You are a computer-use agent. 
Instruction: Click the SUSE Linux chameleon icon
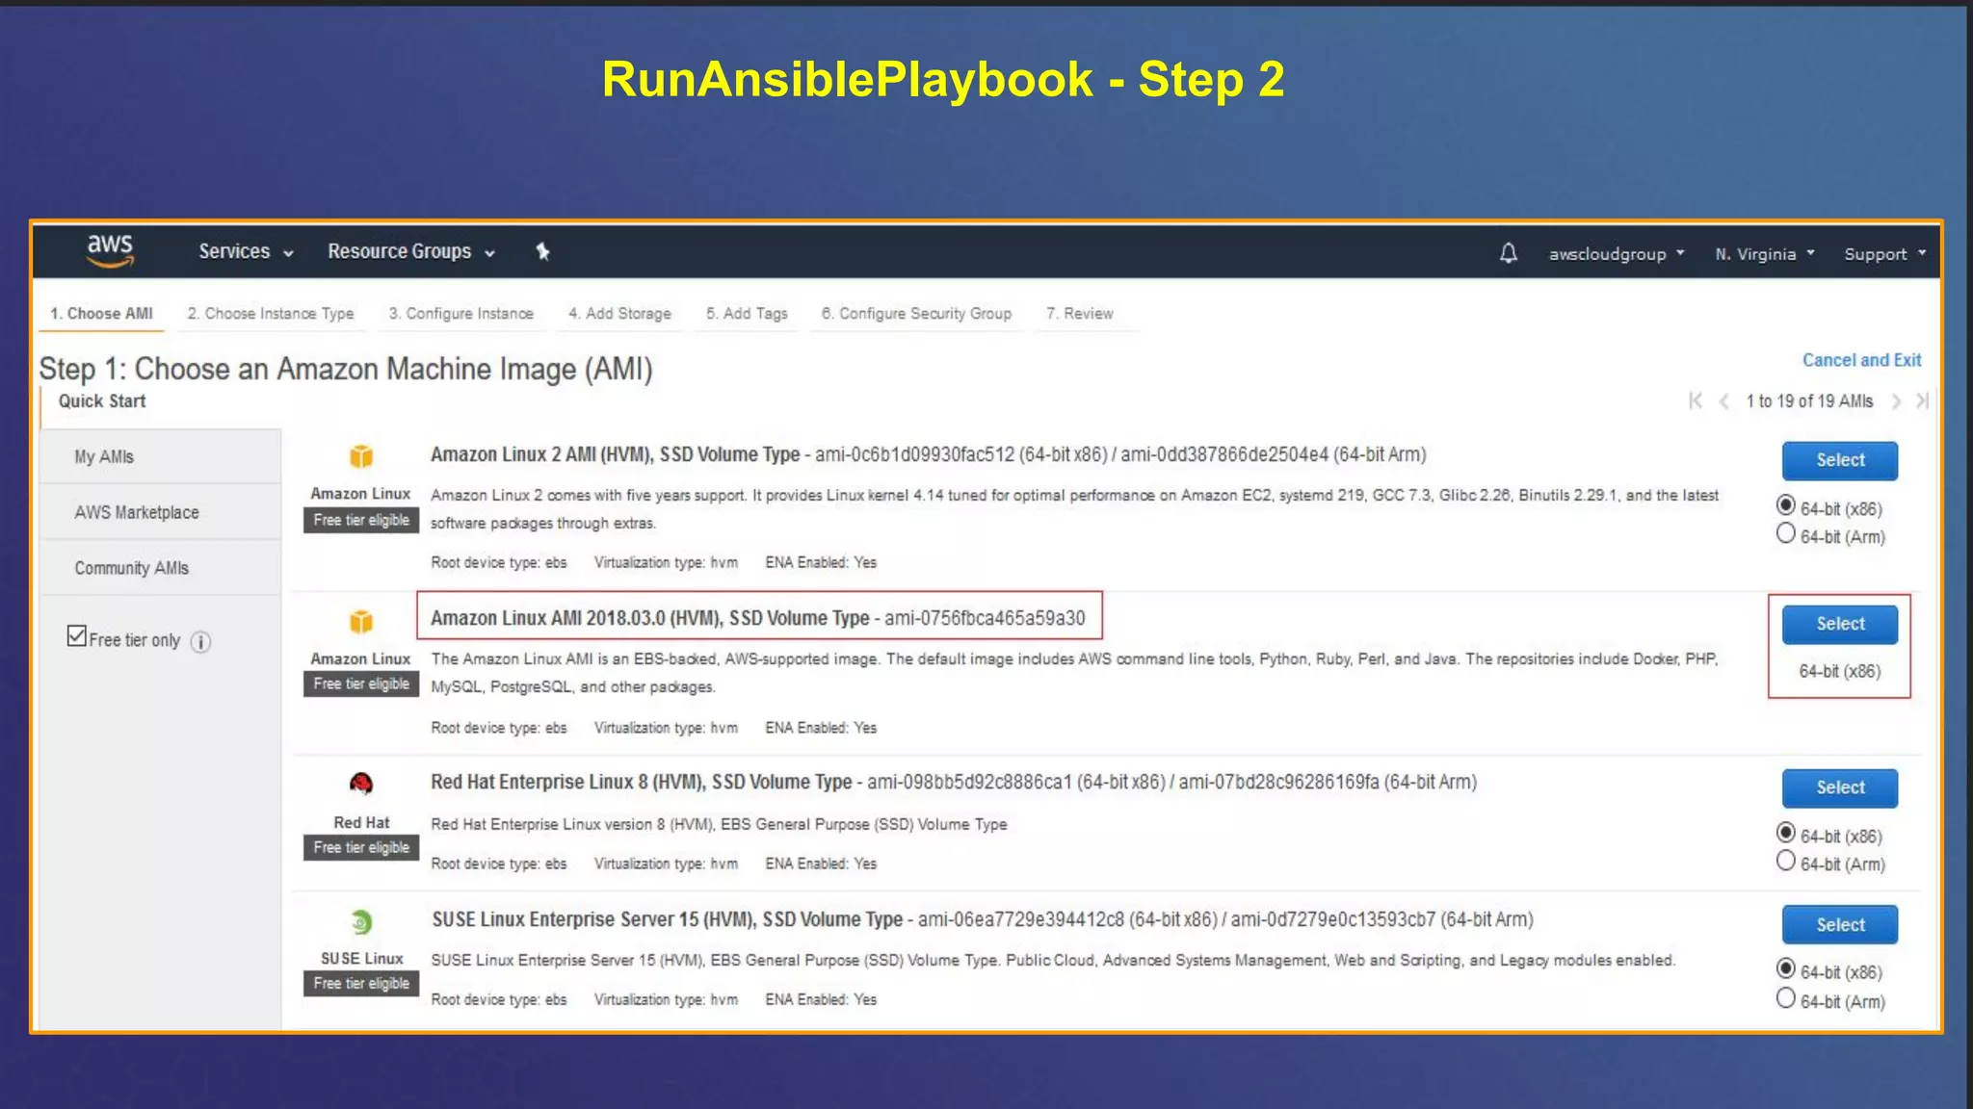pos(361,922)
